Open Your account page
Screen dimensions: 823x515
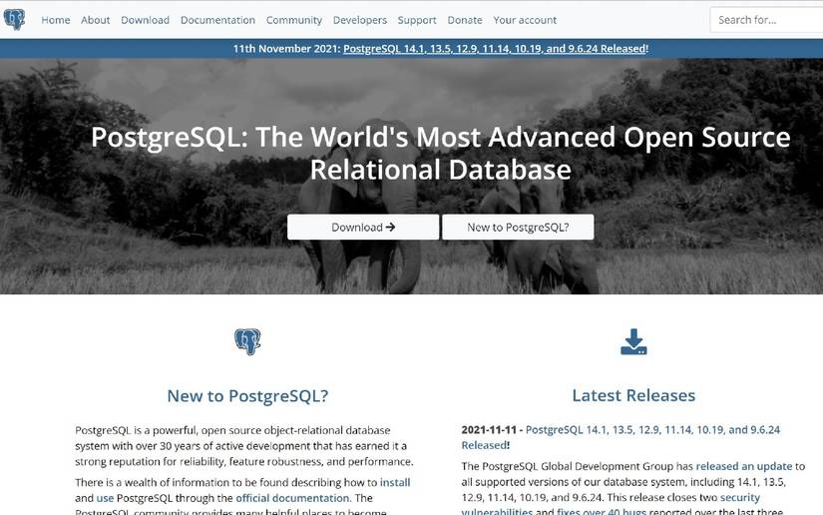[x=525, y=20]
